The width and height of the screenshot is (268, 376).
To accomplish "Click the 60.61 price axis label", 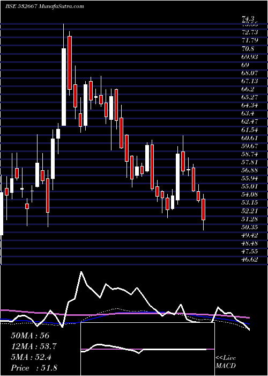I will [x=250, y=138].
